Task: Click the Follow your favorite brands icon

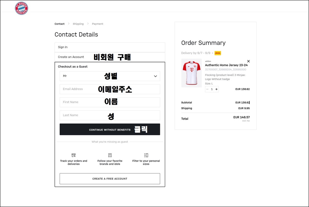Action: (x=110, y=155)
